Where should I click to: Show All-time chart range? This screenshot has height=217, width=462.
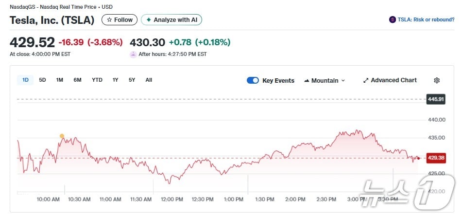click(149, 80)
